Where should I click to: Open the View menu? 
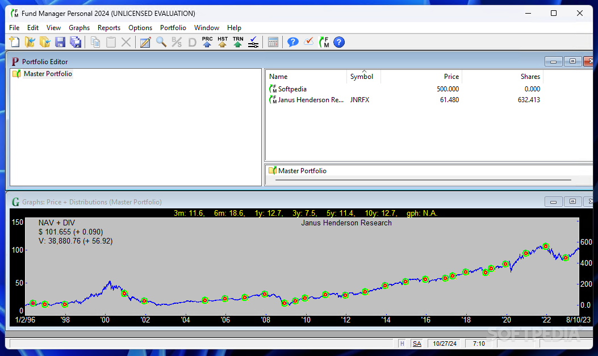click(x=53, y=28)
